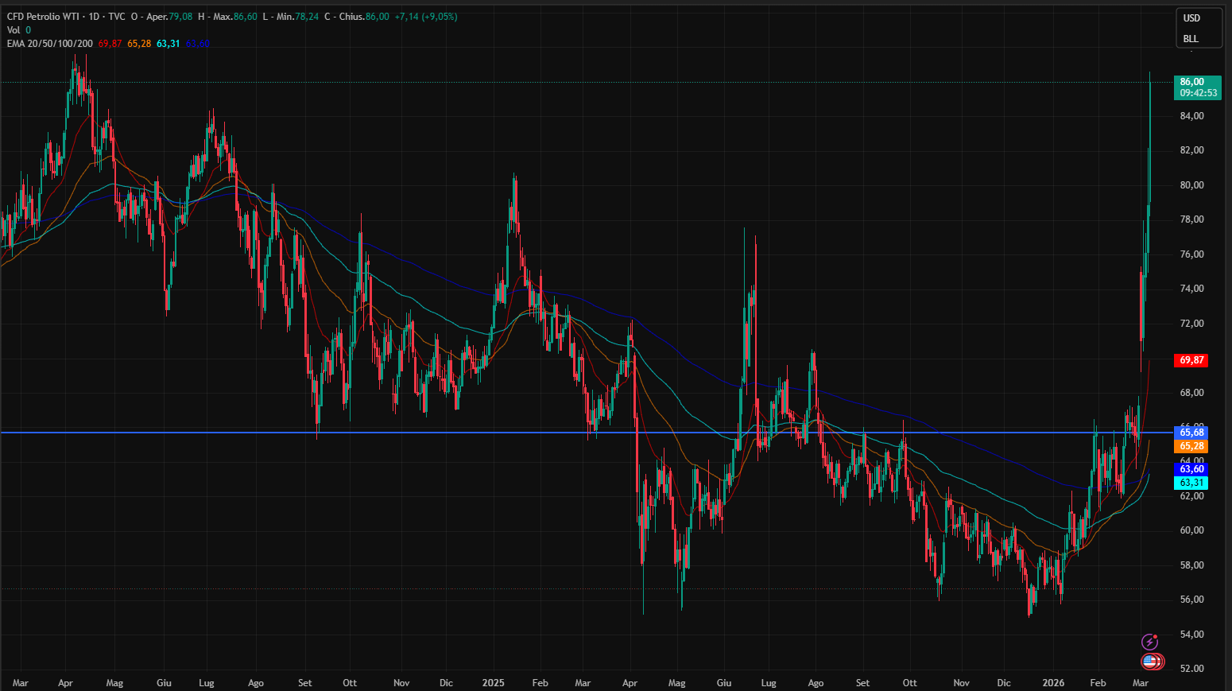Click the 74,00 price axis label
Viewport: 1232px width, 691px height.
(1191, 289)
